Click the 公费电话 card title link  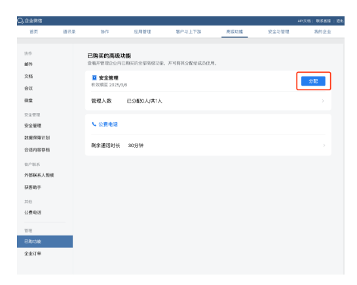(108, 124)
